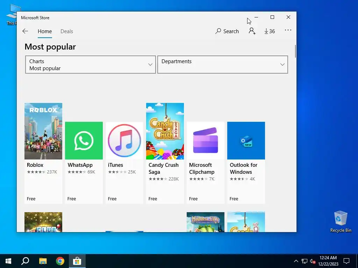Open the muted volume tray icon
The image size is (358, 268).
(313, 261)
